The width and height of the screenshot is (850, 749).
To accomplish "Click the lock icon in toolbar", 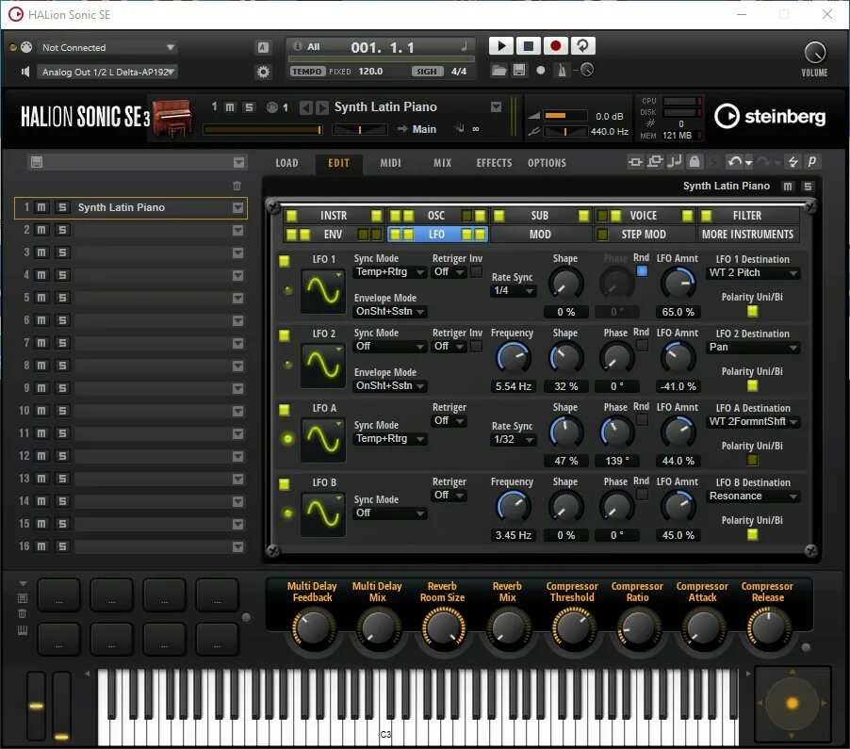I will (695, 161).
